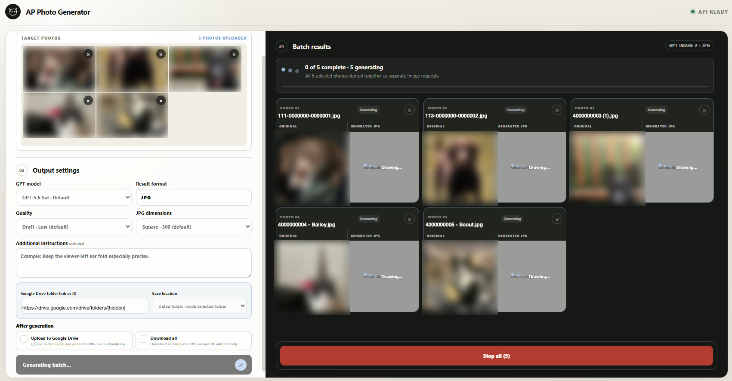Click the filename 4000000004 - Bailey.jpg
The height and width of the screenshot is (381, 732).
click(x=306, y=225)
